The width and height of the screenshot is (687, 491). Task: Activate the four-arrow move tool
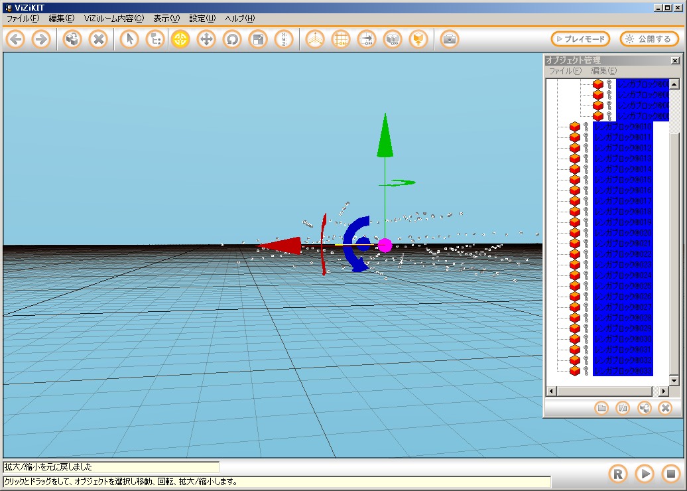pos(206,39)
